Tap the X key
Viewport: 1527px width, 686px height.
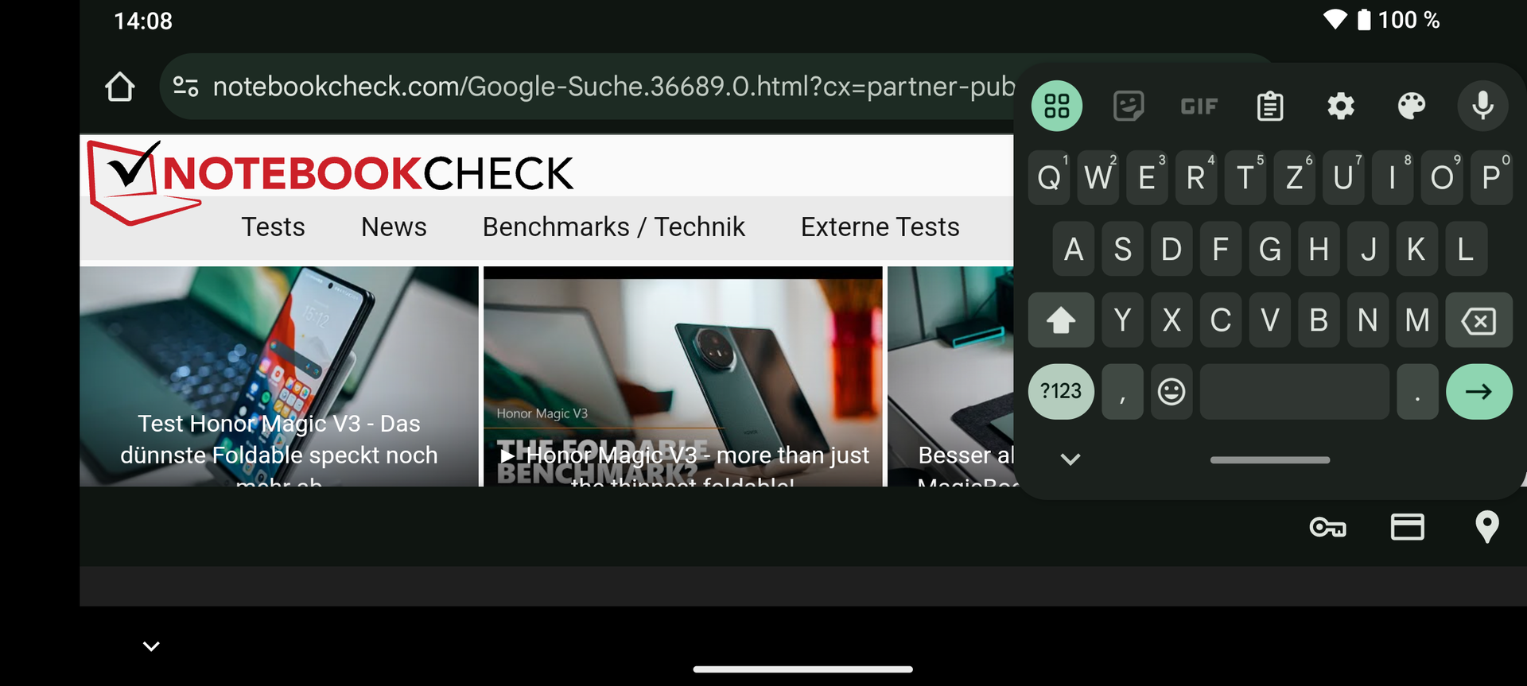(x=1171, y=320)
